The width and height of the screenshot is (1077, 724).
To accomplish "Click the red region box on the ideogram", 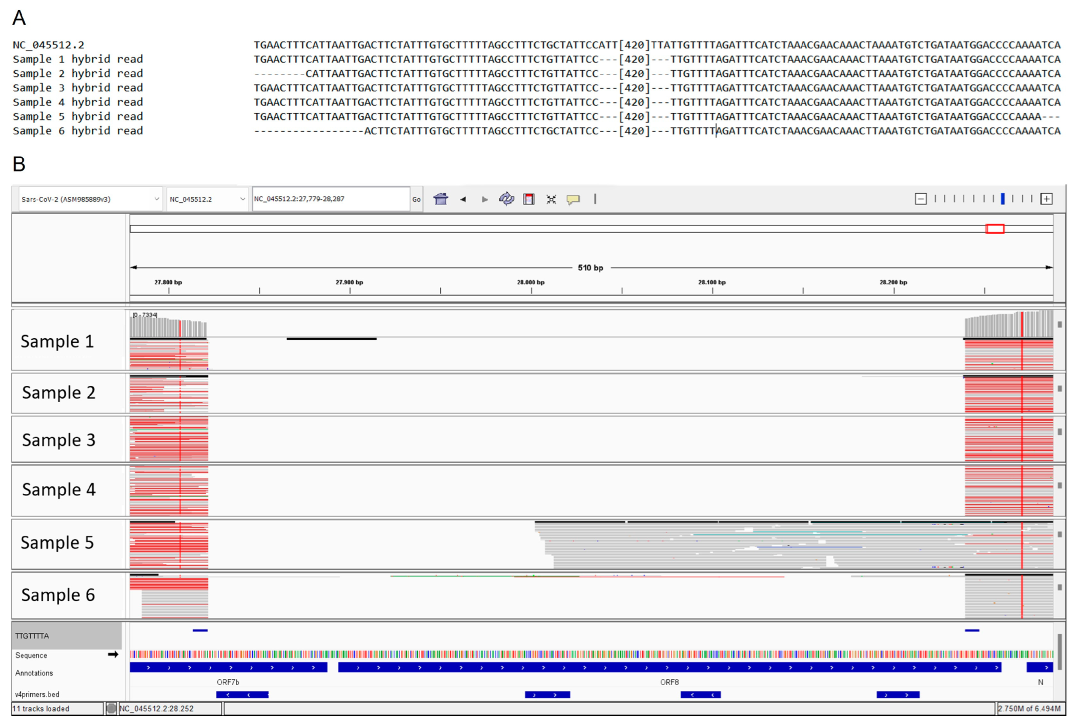I will (x=994, y=229).
